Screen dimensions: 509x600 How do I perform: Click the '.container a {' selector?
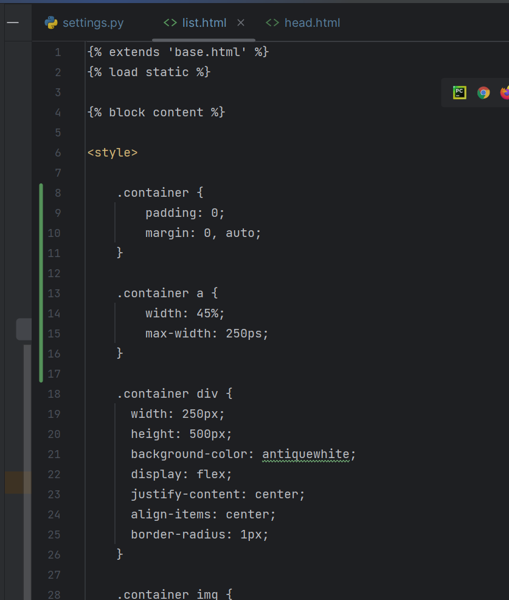coord(167,294)
